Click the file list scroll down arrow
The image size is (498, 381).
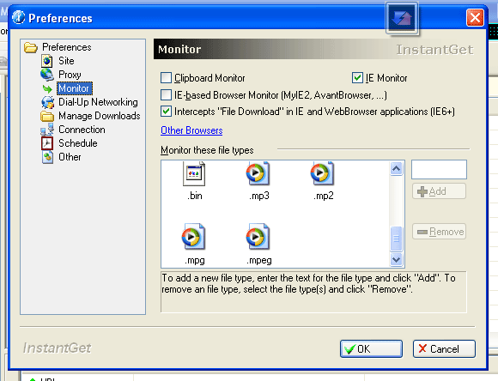pyautogui.click(x=396, y=259)
